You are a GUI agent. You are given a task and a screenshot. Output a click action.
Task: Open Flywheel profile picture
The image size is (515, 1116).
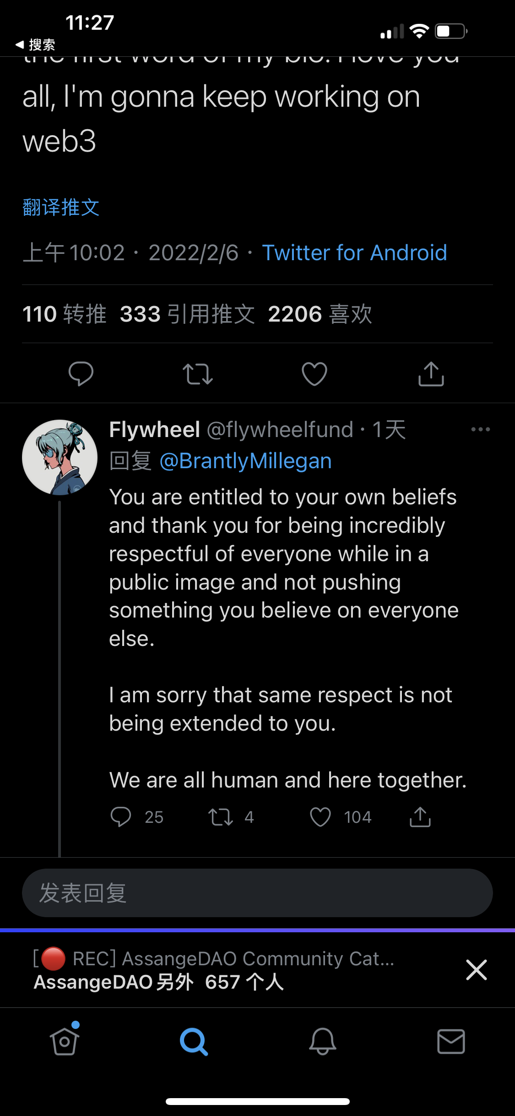click(60, 457)
